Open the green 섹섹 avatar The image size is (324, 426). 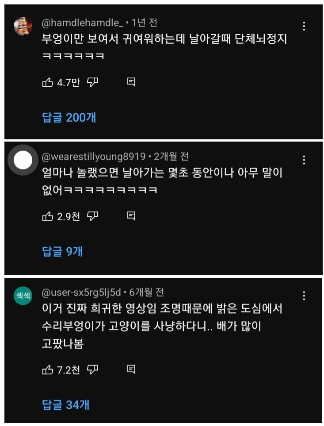[23, 296]
